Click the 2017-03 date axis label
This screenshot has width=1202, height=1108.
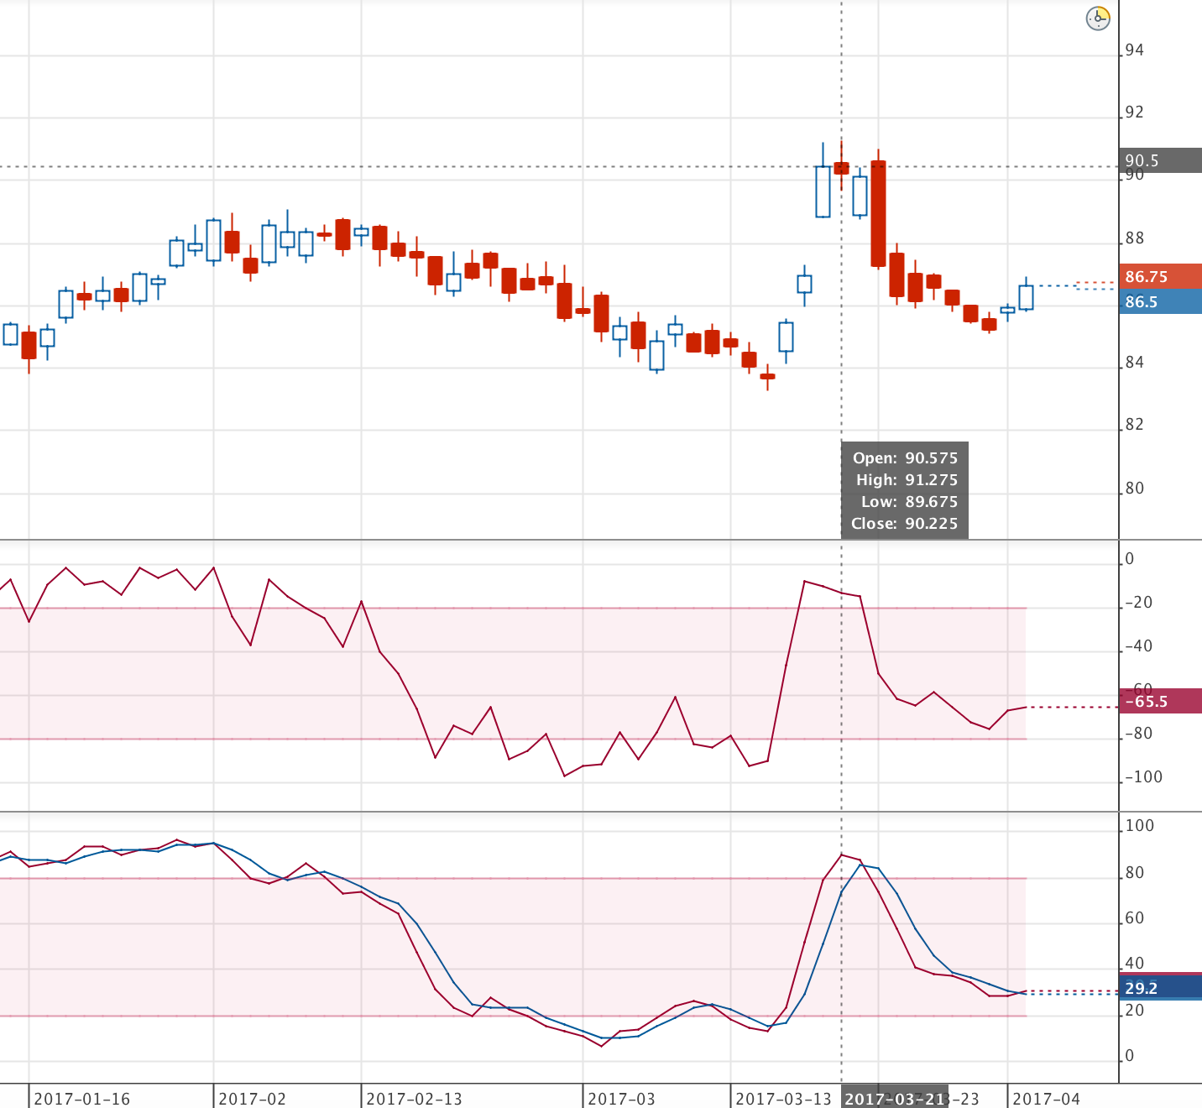pyautogui.click(x=621, y=1098)
